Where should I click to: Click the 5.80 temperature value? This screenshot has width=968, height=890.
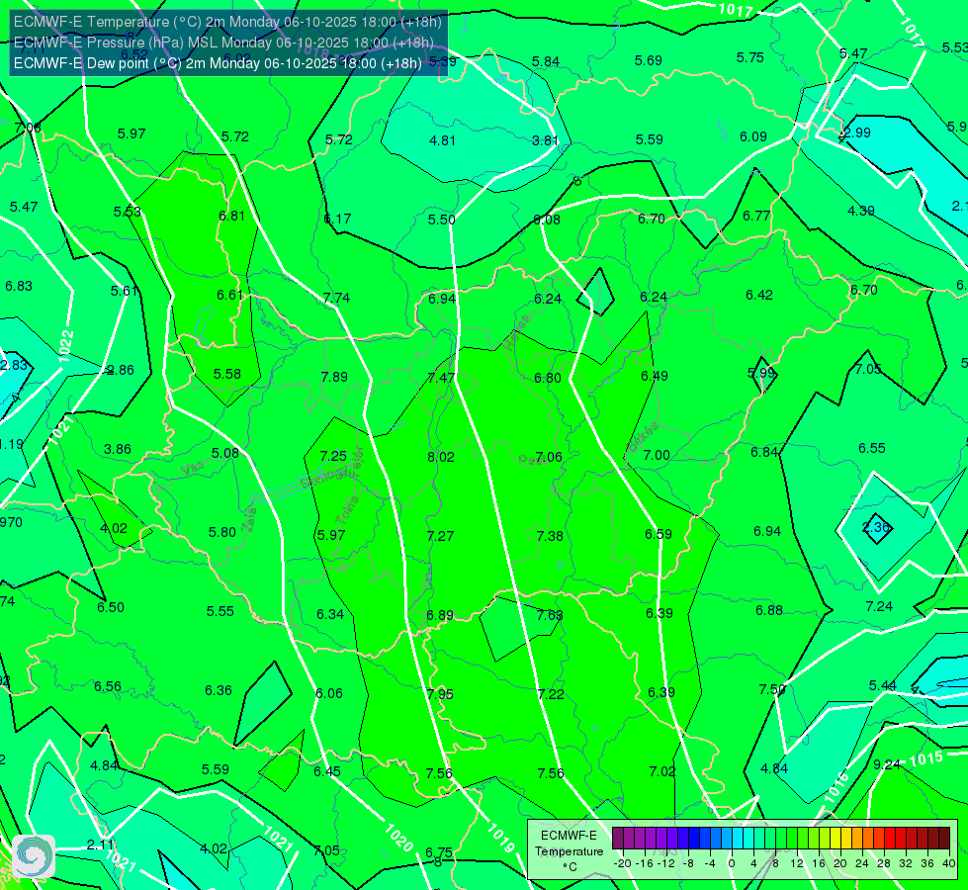click(x=221, y=532)
